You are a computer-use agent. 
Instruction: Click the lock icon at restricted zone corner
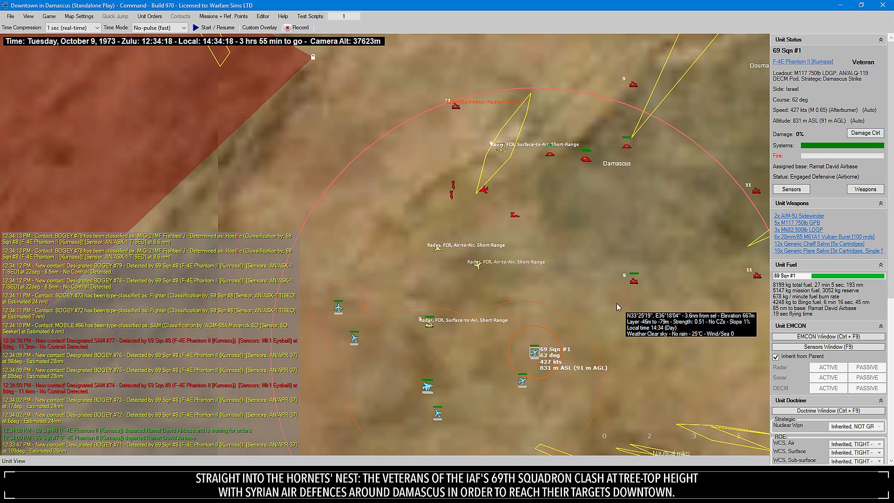pyautogui.click(x=313, y=57)
